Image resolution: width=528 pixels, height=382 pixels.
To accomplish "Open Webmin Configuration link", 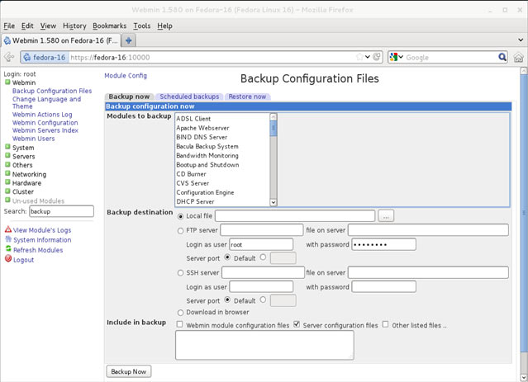I will point(45,123).
